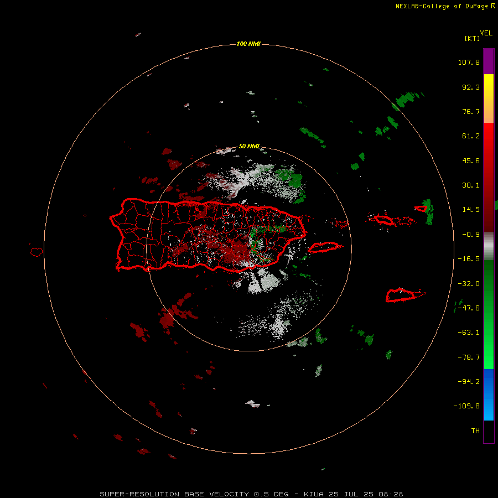
Task: Click the -16.5 velocity scale value
Action: (x=469, y=259)
